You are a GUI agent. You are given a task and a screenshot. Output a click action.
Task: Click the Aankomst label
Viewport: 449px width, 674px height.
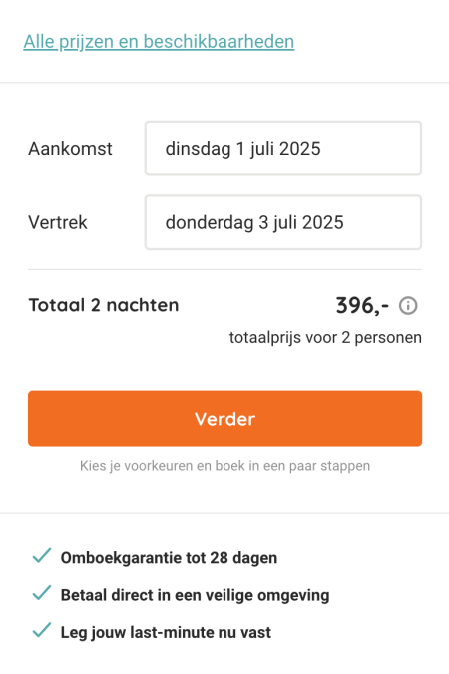pos(70,149)
